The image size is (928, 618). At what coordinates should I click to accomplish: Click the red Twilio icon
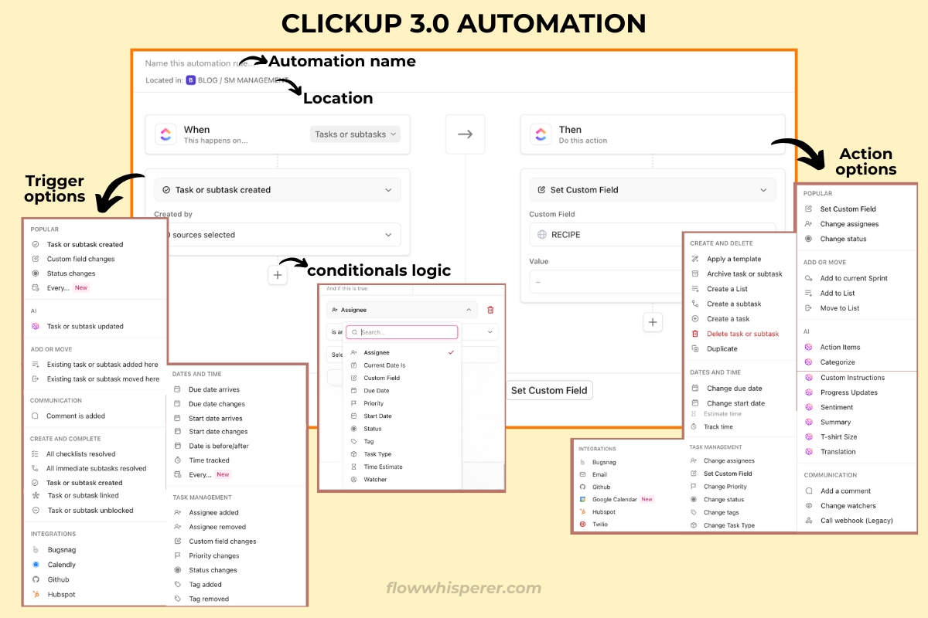point(583,524)
